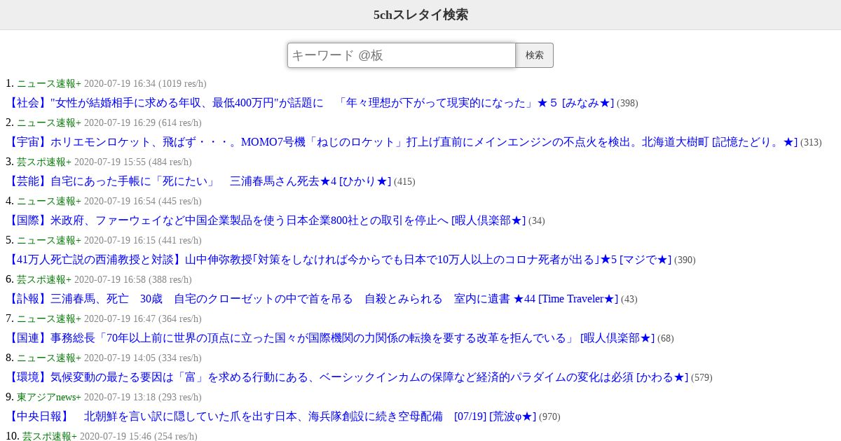
Task: Open the thread about 女性が結婚相手に求める年収
Action: (x=310, y=103)
